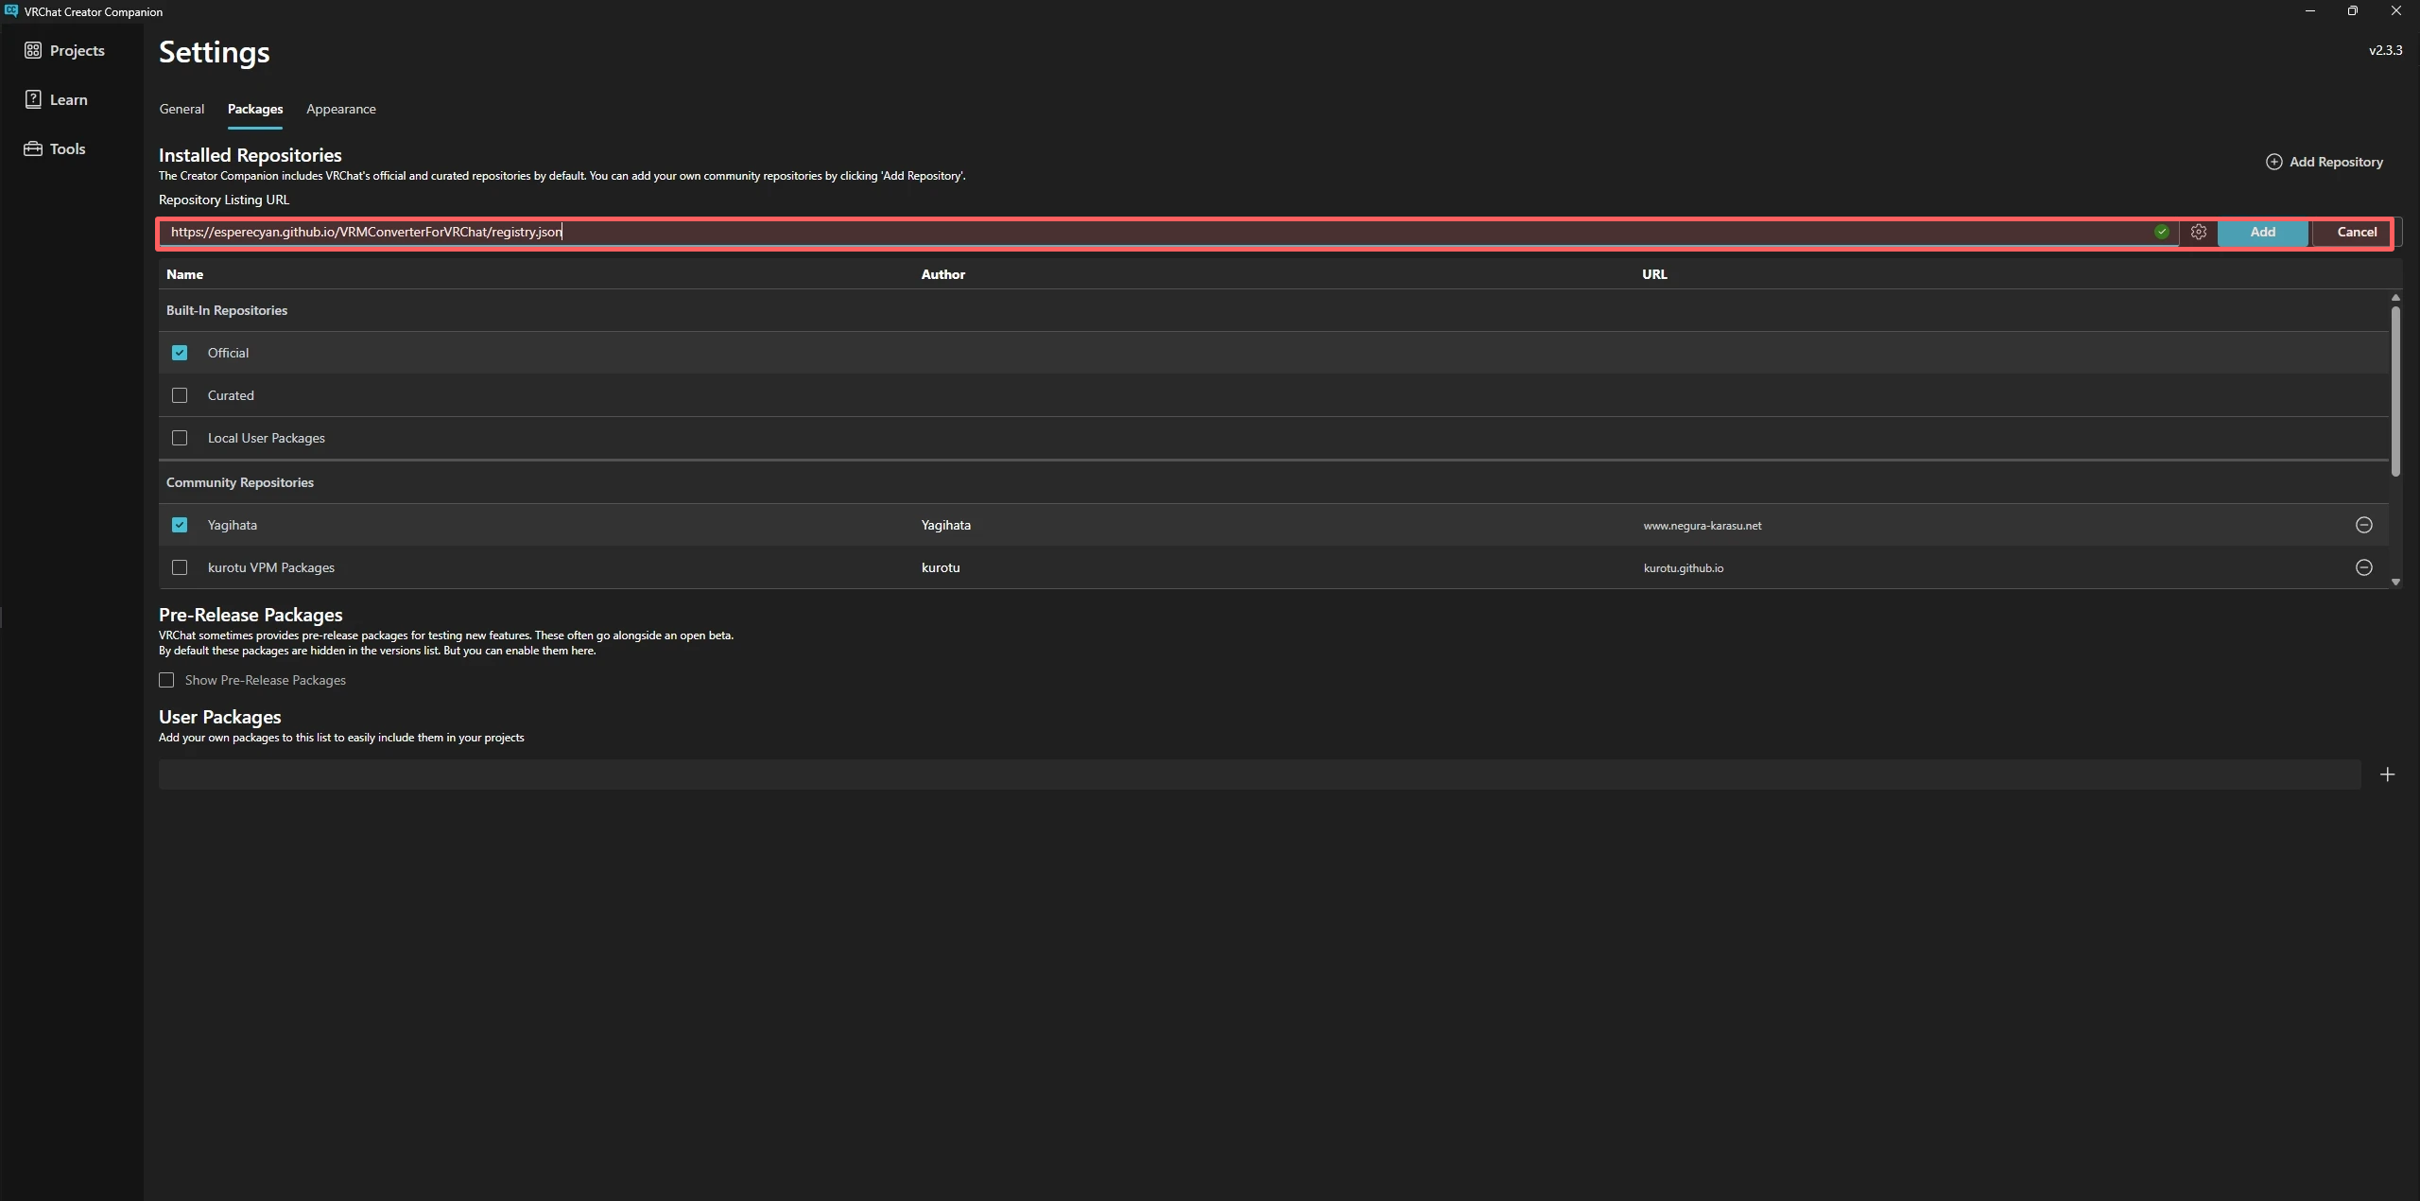Click the Author column header
Image resolution: width=2420 pixels, height=1201 pixels.
943,274
